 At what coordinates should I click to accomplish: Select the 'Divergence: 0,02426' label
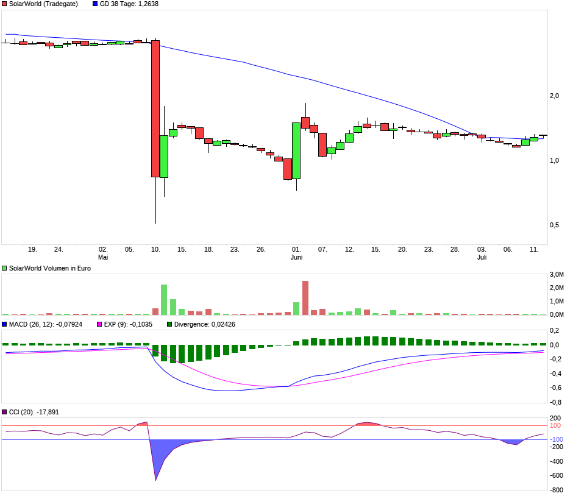tap(205, 324)
